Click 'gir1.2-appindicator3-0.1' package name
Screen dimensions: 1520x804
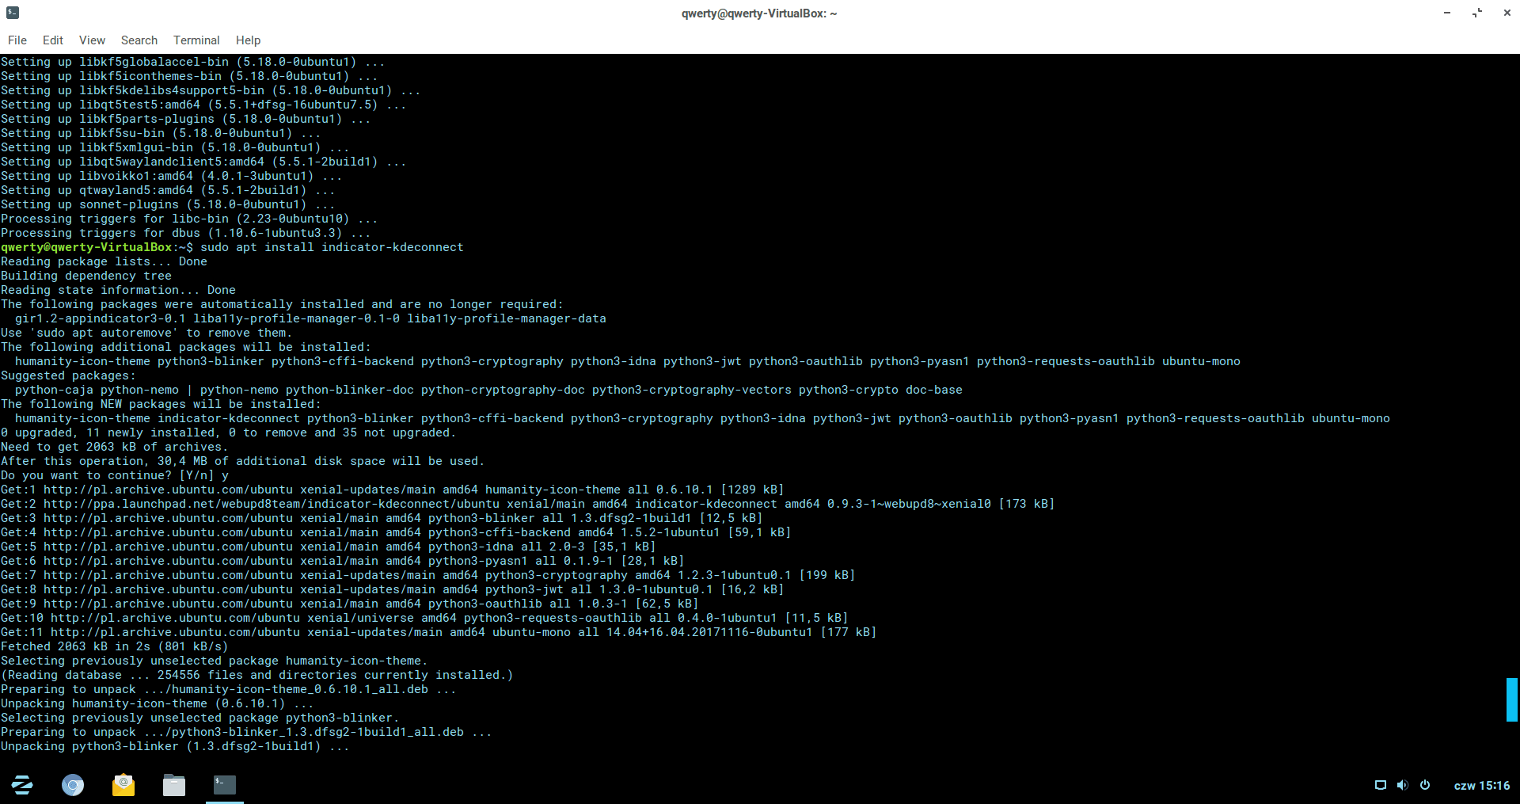pos(101,318)
